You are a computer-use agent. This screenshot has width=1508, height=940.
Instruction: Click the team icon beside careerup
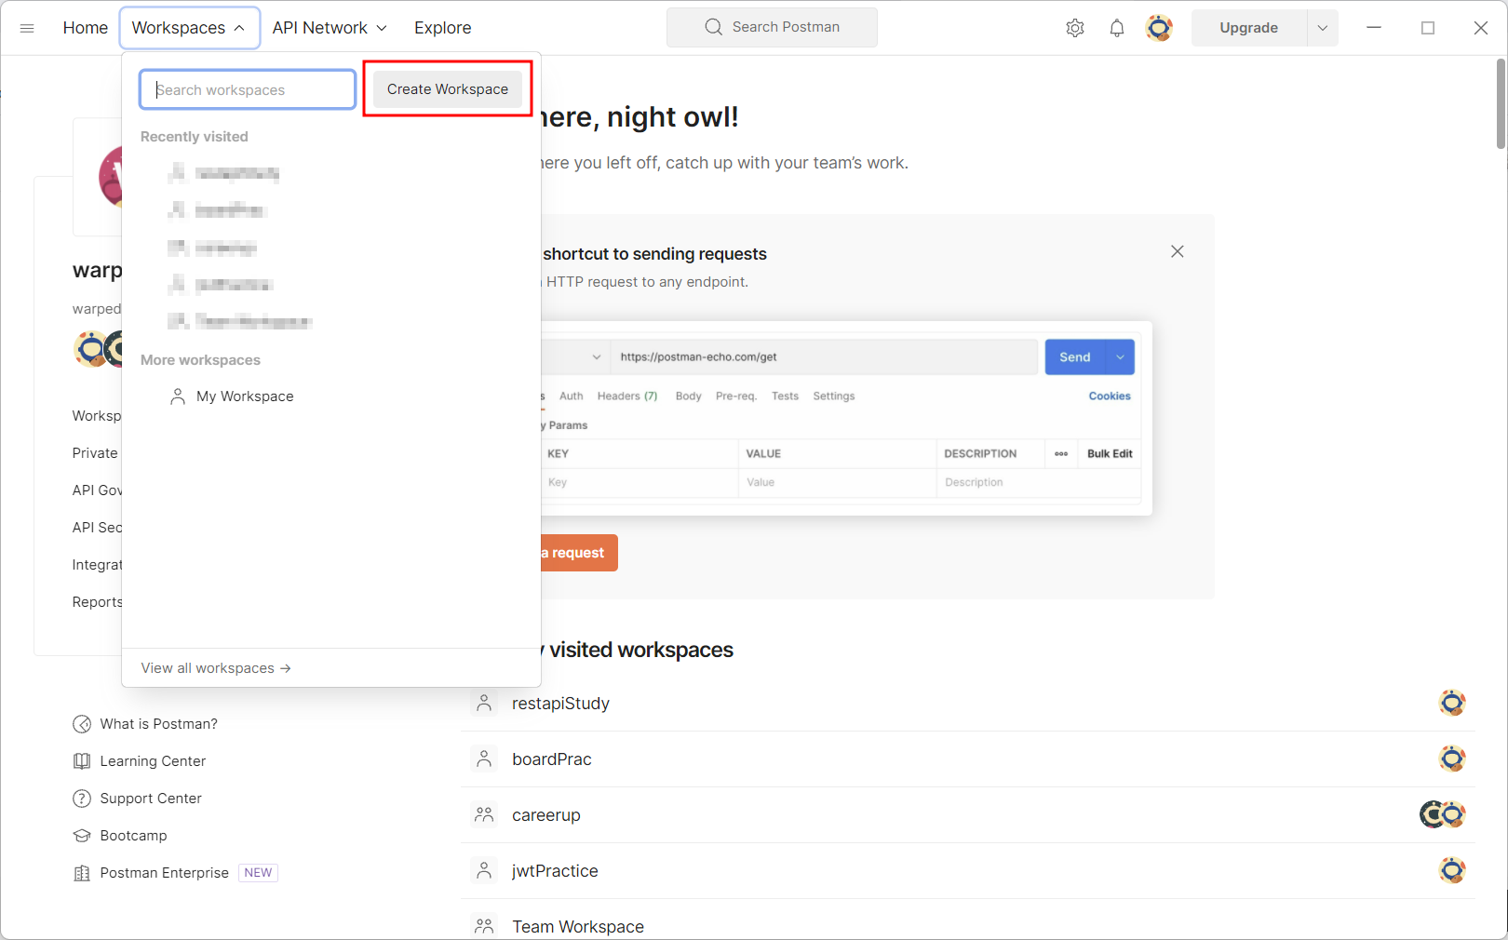click(x=484, y=815)
